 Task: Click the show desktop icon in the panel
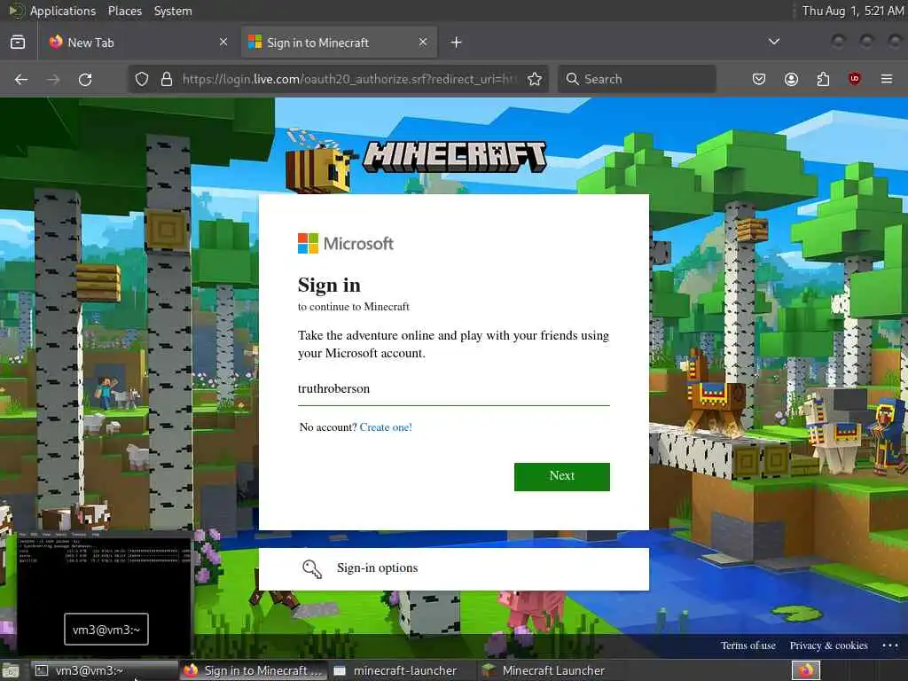point(11,670)
